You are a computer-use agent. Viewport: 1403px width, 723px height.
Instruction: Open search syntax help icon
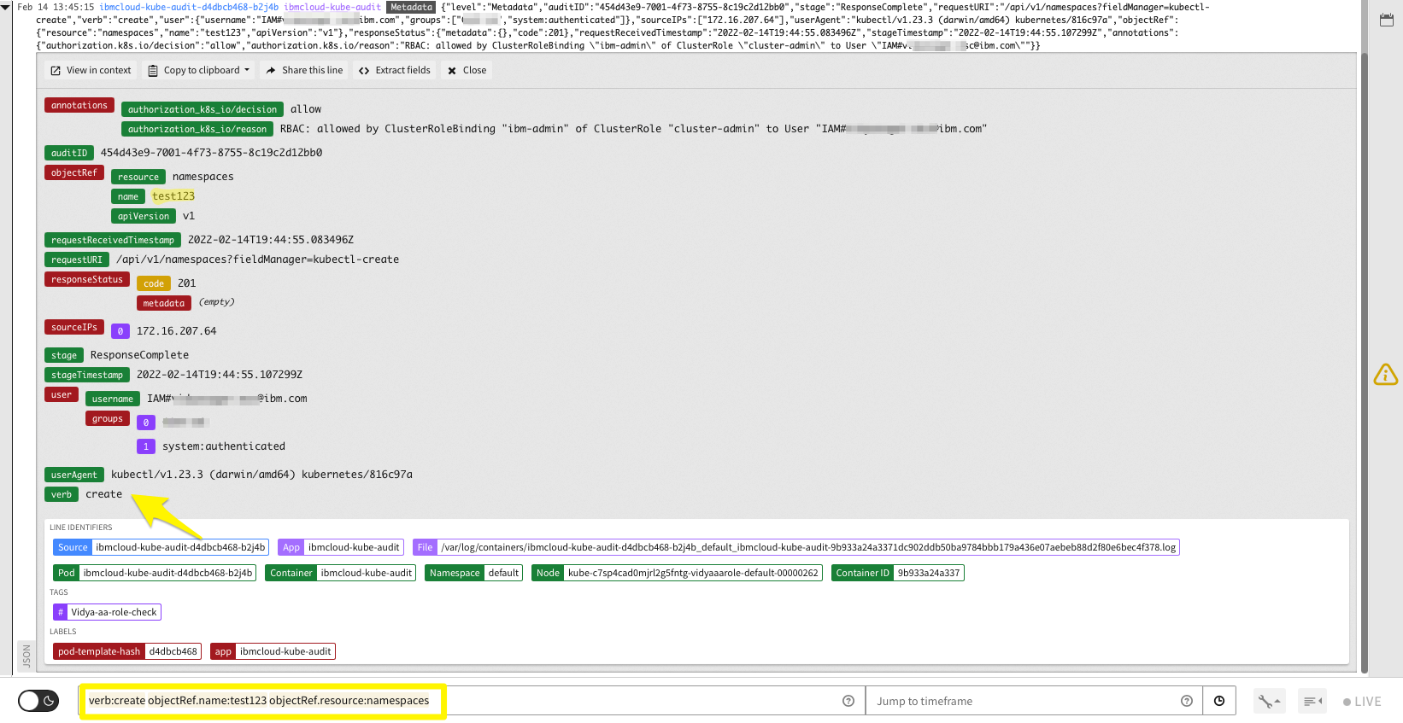click(x=848, y=701)
